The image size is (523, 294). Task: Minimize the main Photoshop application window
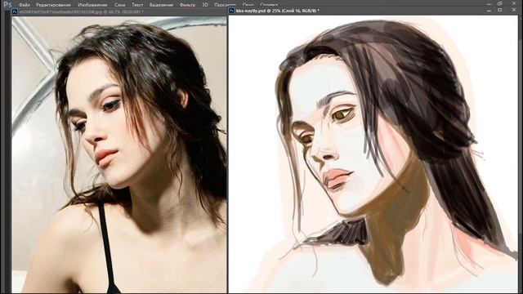pos(489,3)
